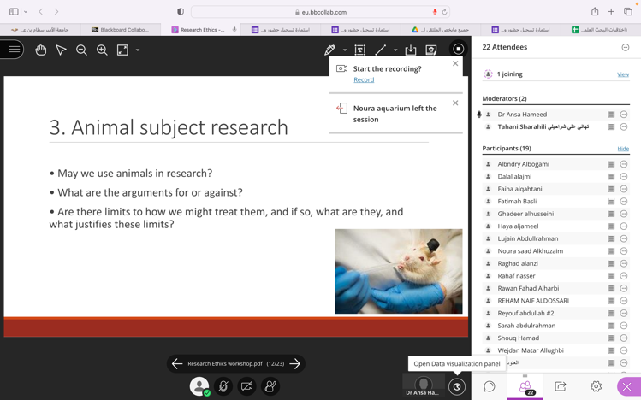Image resolution: width=641 pixels, height=400 pixels.
Task: Open the share content panel
Action: (561, 386)
